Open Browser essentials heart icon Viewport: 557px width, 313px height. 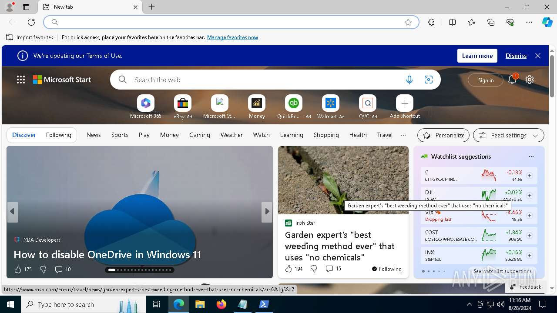pyautogui.click(x=510, y=22)
